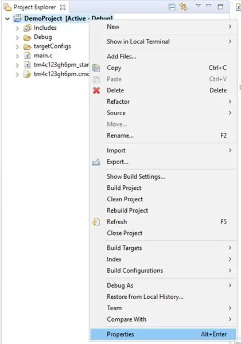Collapse the DemoProject tree node
This screenshot has height=344, width=241.
click(7, 19)
